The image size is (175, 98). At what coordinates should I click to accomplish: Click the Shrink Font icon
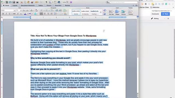[27, 10]
